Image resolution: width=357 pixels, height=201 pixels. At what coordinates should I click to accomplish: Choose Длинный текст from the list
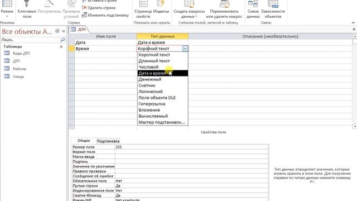pos(162,61)
